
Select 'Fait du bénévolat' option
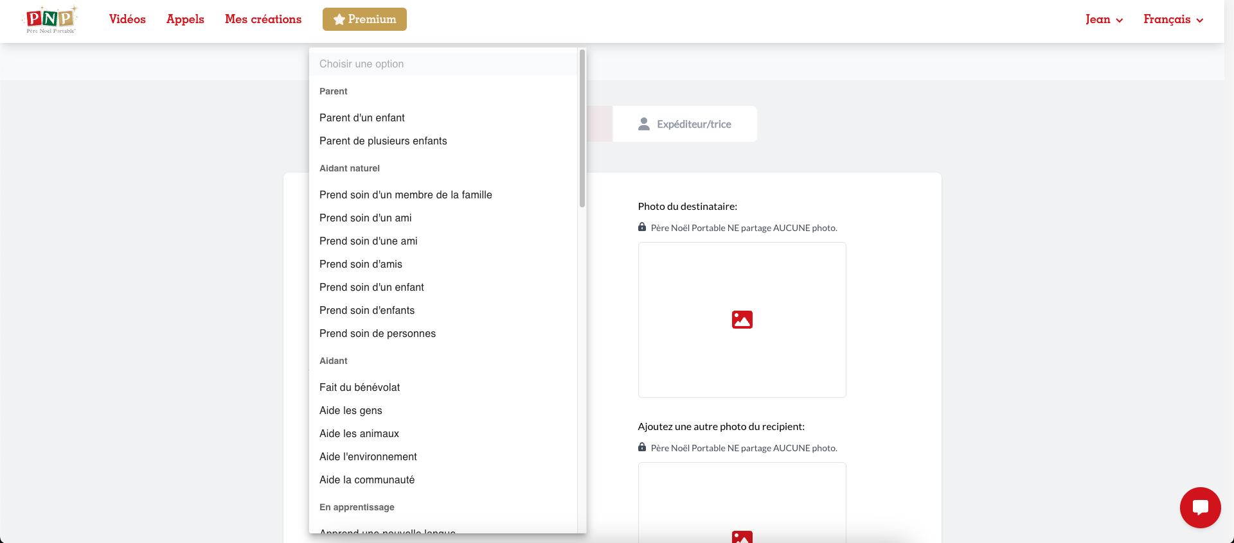click(443, 387)
